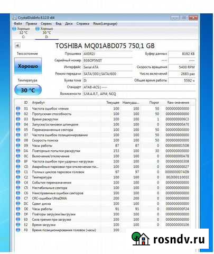Click the serial number field
Viewport: 214px width, 254px height.
[x=107, y=60]
